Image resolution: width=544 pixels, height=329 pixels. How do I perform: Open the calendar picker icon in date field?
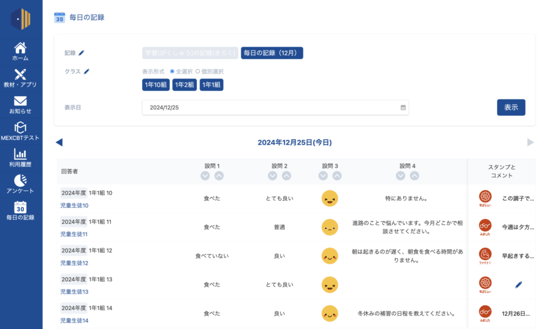click(x=403, y=107)
